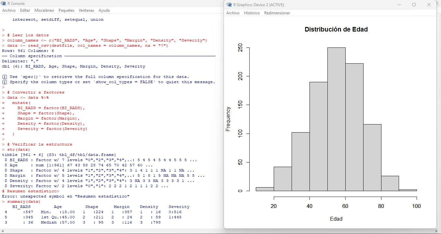
Task: Open the Misceláneo menu
Action: click(x=44, y=10)
